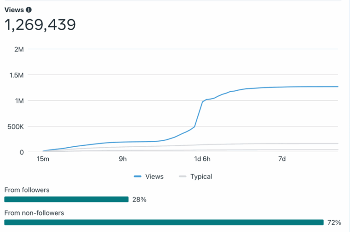Click the From non-followers bar

[164, 222]
